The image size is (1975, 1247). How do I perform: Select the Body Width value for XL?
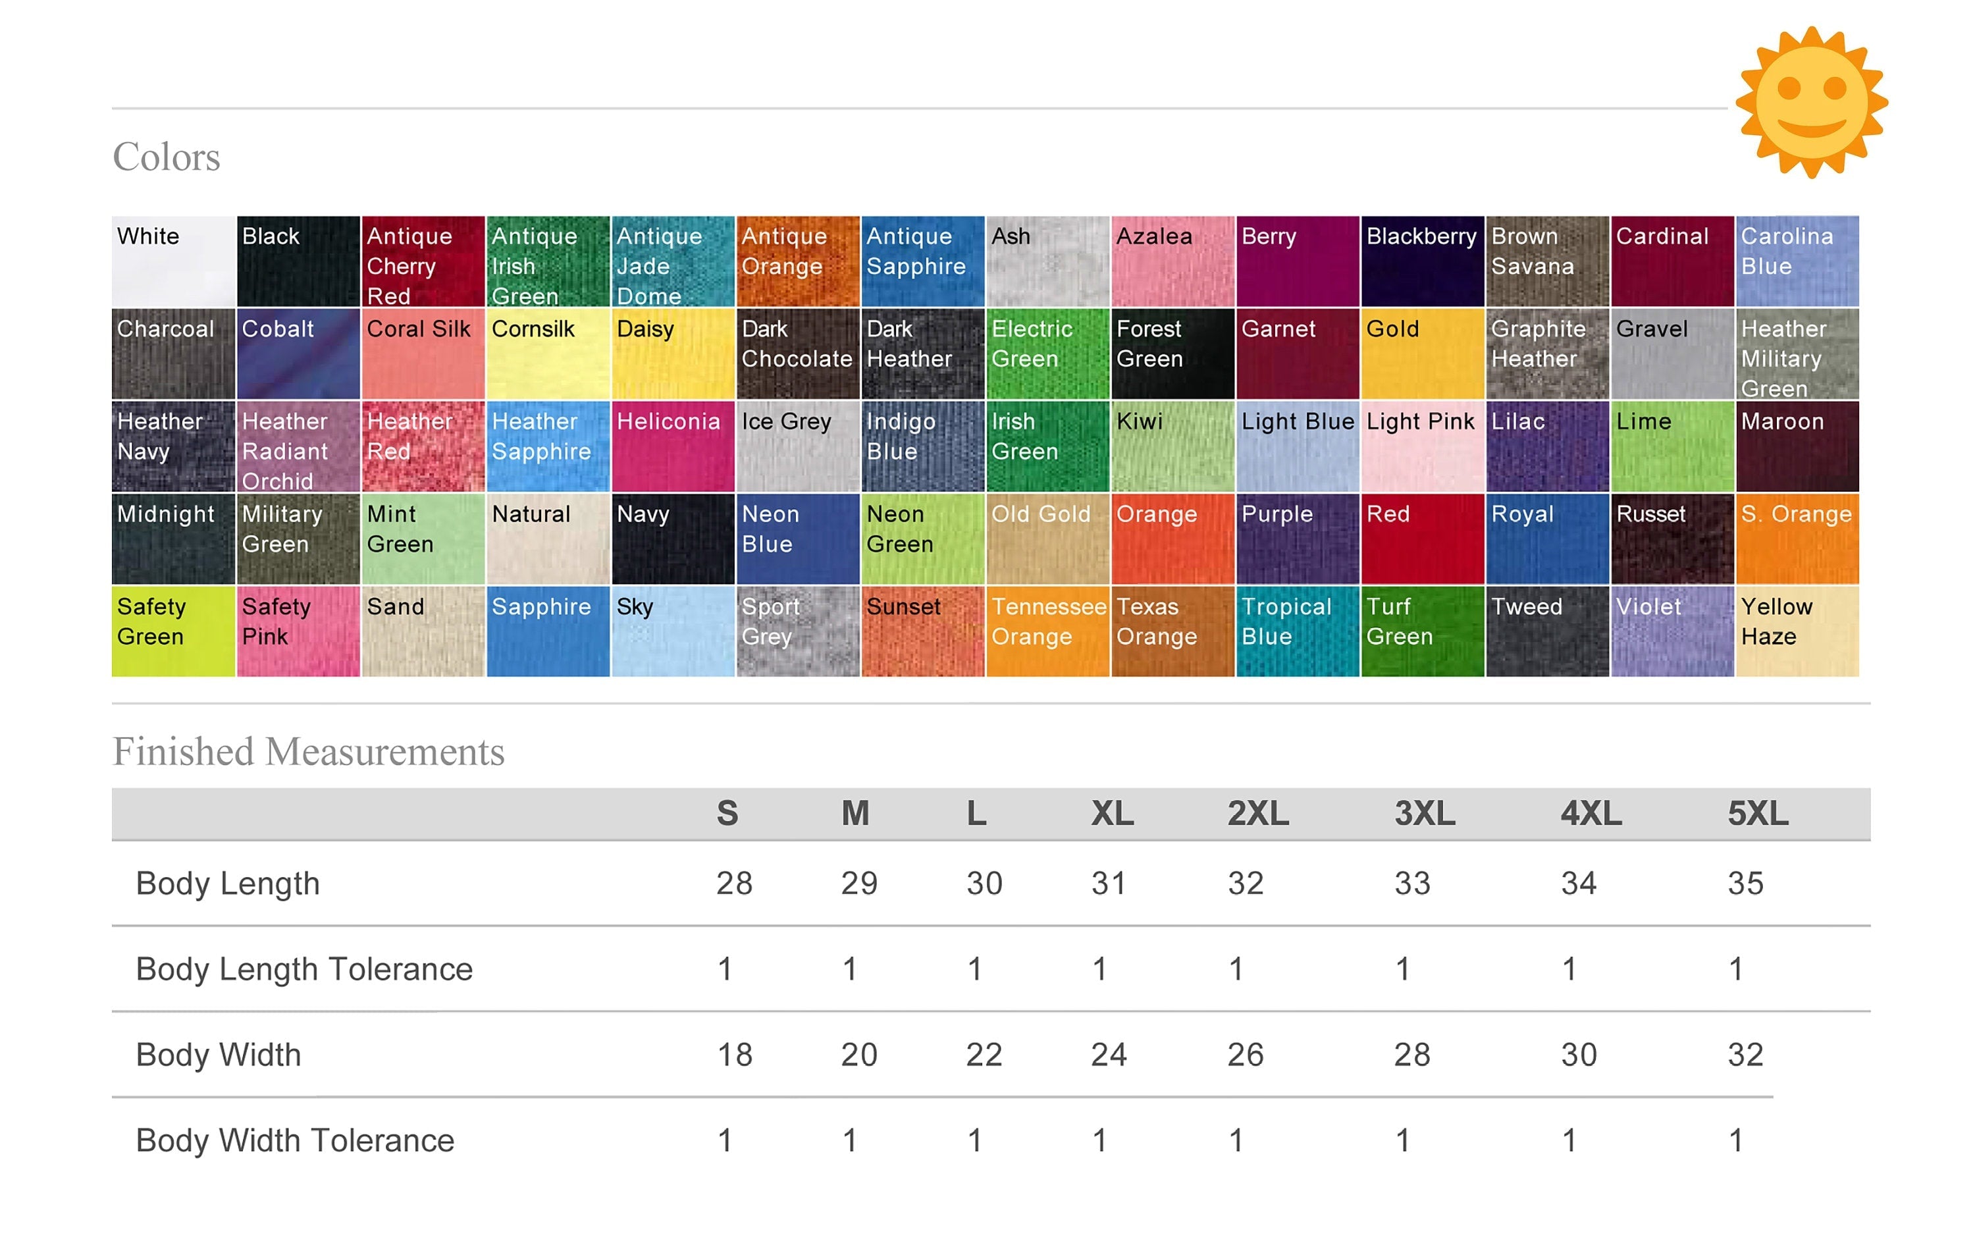coord(1108,1055)
